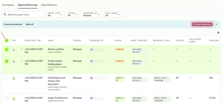The width and height of the screenshot is (223, 105).
Task: Check the Image Text Remover row checkbox
Action: [7, 98]
